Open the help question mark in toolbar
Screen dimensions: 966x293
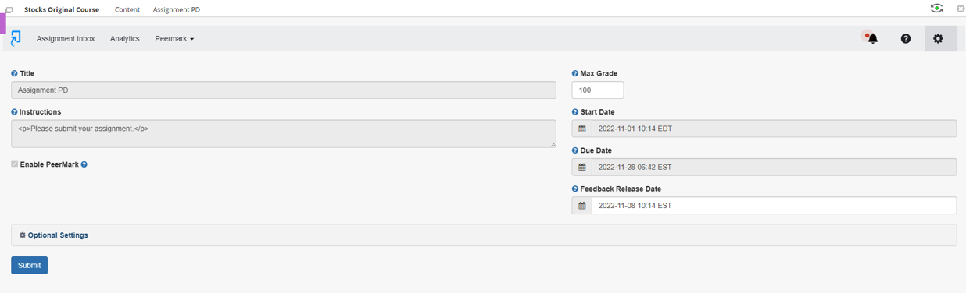click(906, 38)
